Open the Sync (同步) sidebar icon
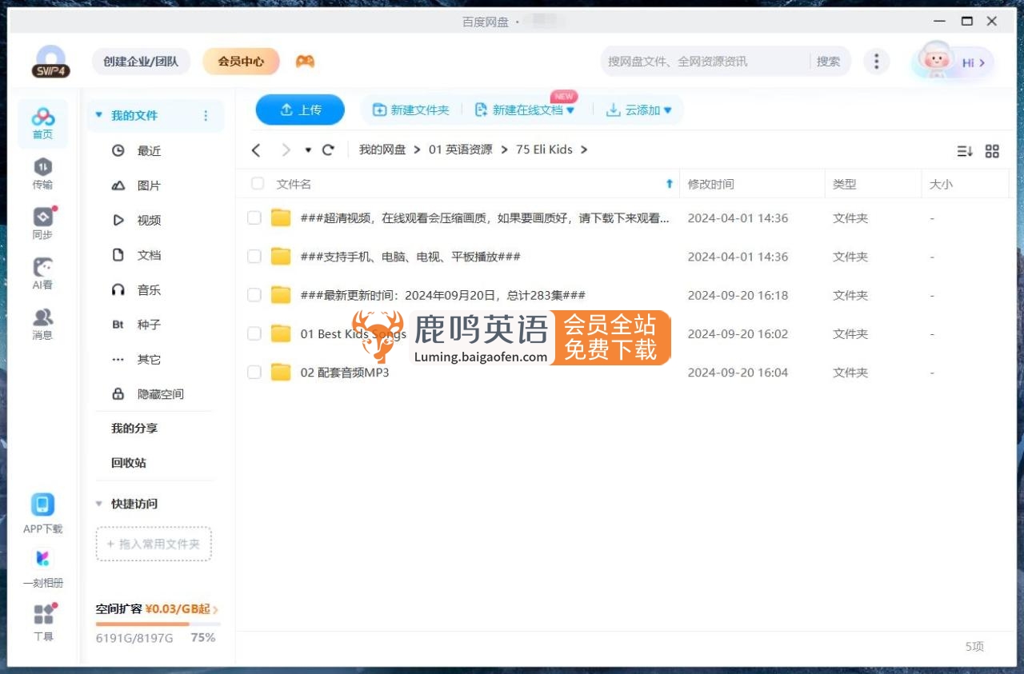 point(43,224)
